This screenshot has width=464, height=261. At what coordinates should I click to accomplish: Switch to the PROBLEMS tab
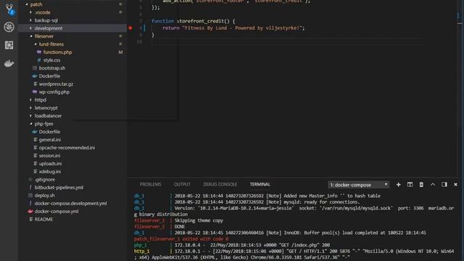point(150,184)
